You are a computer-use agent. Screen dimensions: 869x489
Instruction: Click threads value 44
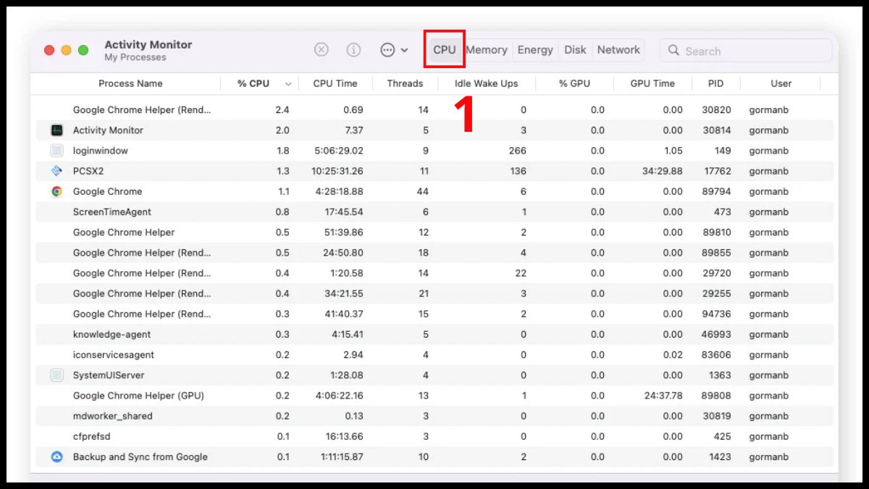(423, 191)
